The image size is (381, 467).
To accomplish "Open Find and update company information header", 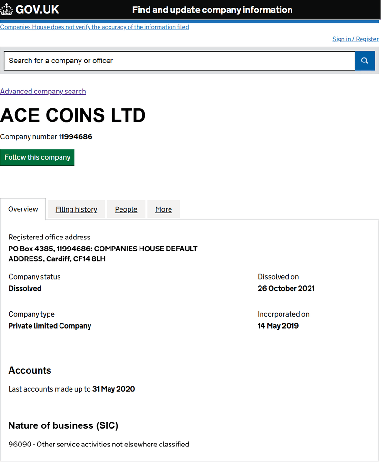I will click(212, 10).
